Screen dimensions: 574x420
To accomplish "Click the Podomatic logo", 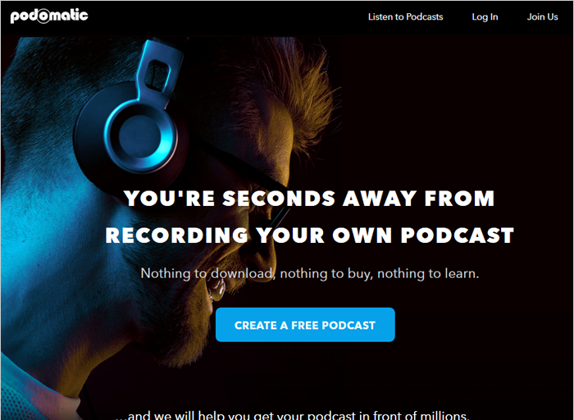I will coord(49,16).
